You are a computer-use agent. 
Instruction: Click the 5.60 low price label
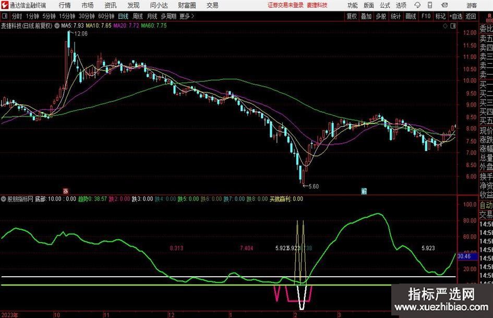click(314, 186)
